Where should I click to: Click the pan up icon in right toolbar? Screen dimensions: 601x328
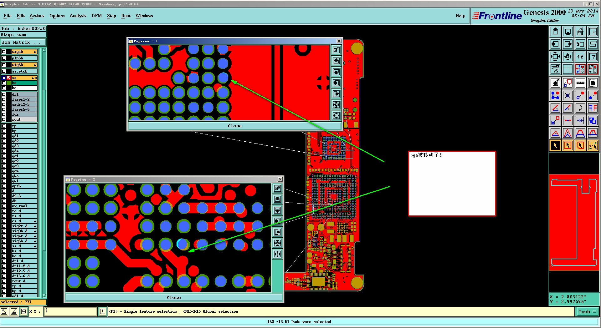(x=555, y=32)
